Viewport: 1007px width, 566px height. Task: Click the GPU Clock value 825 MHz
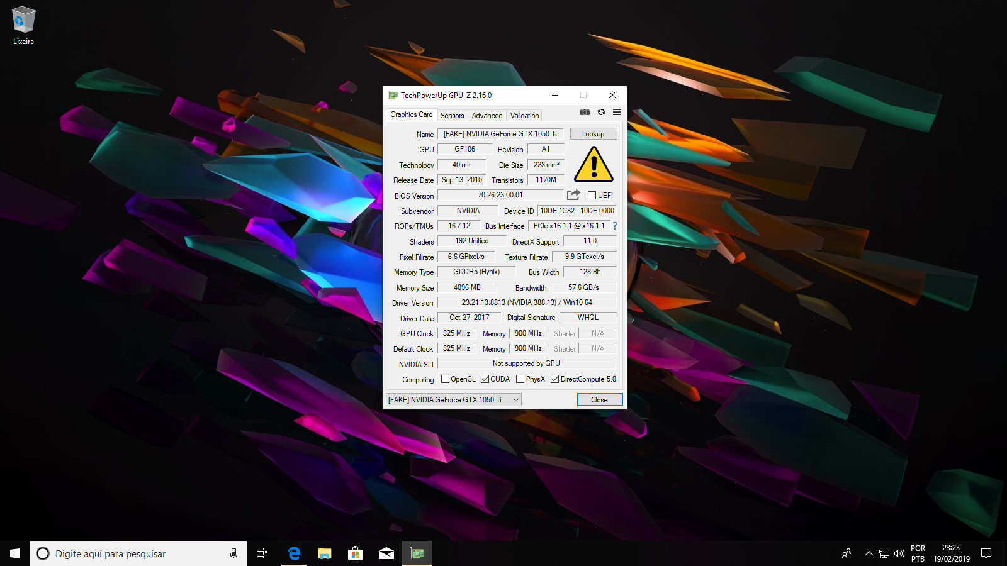click(x=456, y=333)
